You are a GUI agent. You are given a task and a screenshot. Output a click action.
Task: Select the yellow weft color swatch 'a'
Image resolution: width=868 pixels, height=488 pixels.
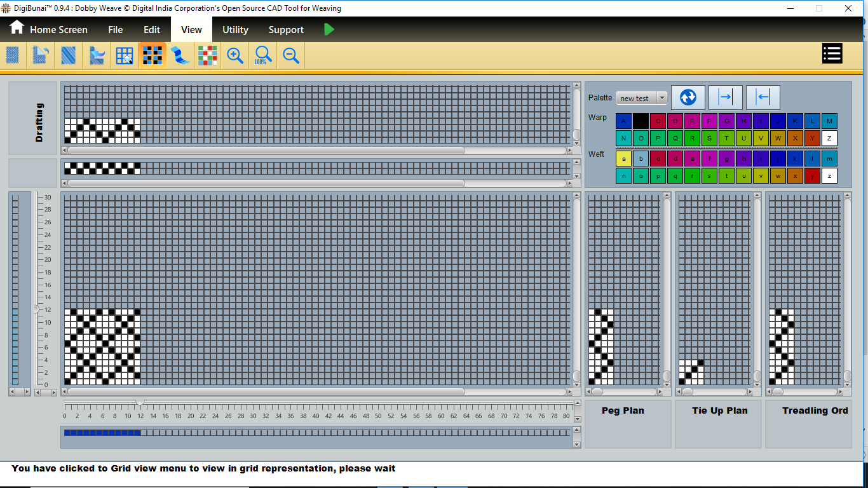[x=623, y=158]
